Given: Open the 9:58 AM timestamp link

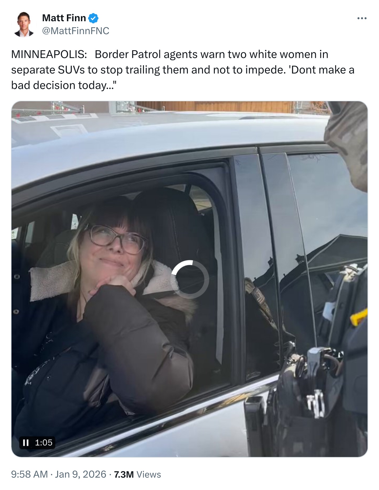Looking at the screenshot, I should [29, 474].
